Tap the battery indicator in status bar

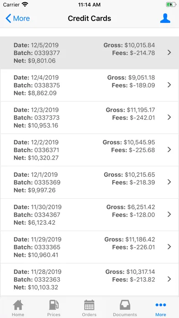point(171,5)
